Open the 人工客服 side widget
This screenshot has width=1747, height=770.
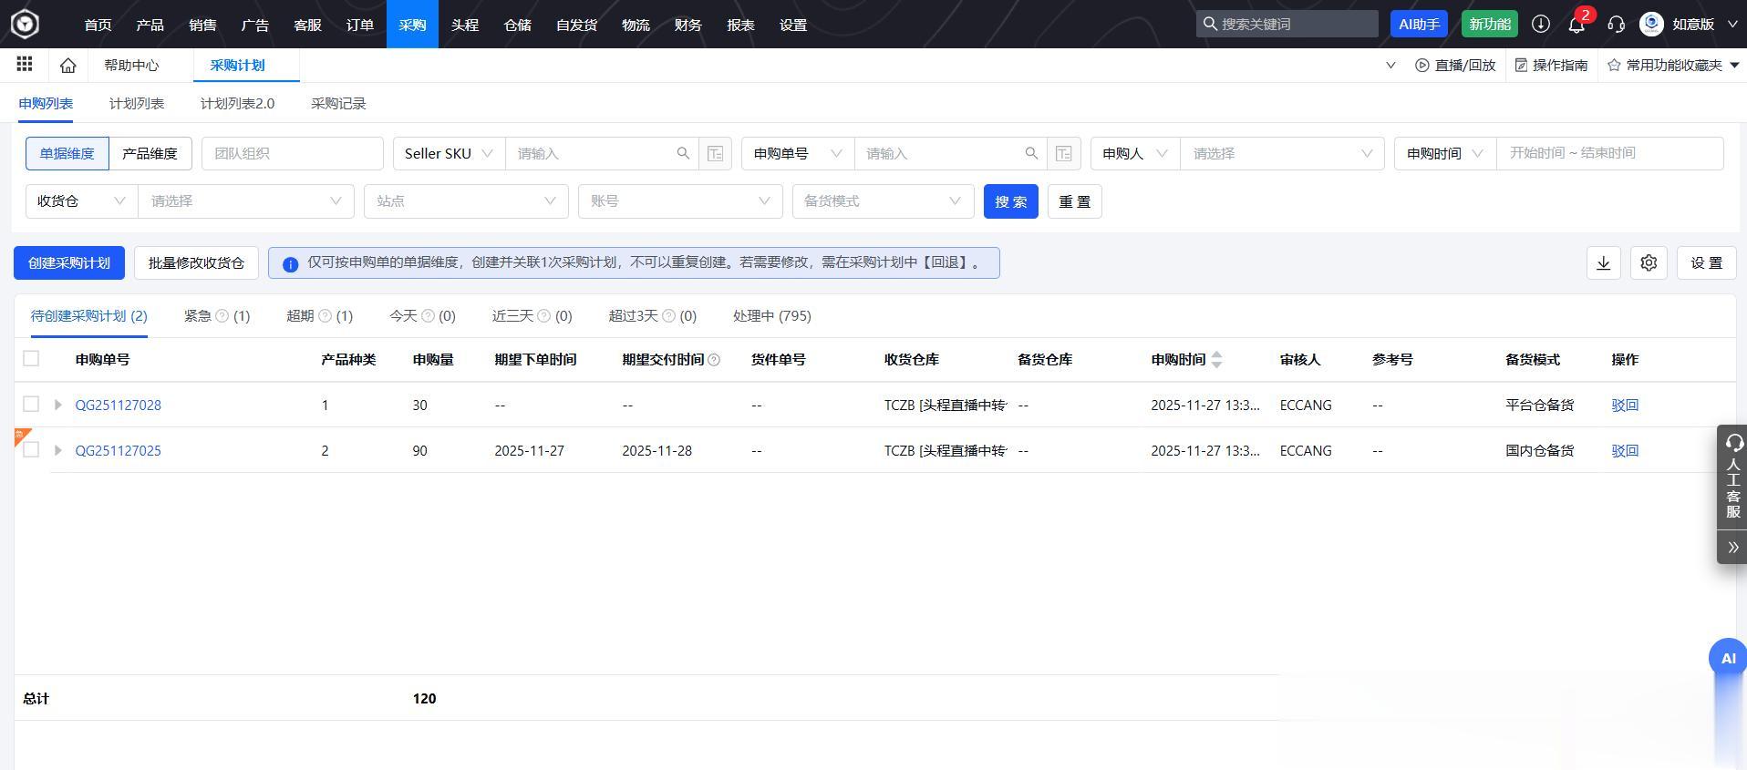click(1732, 476)
